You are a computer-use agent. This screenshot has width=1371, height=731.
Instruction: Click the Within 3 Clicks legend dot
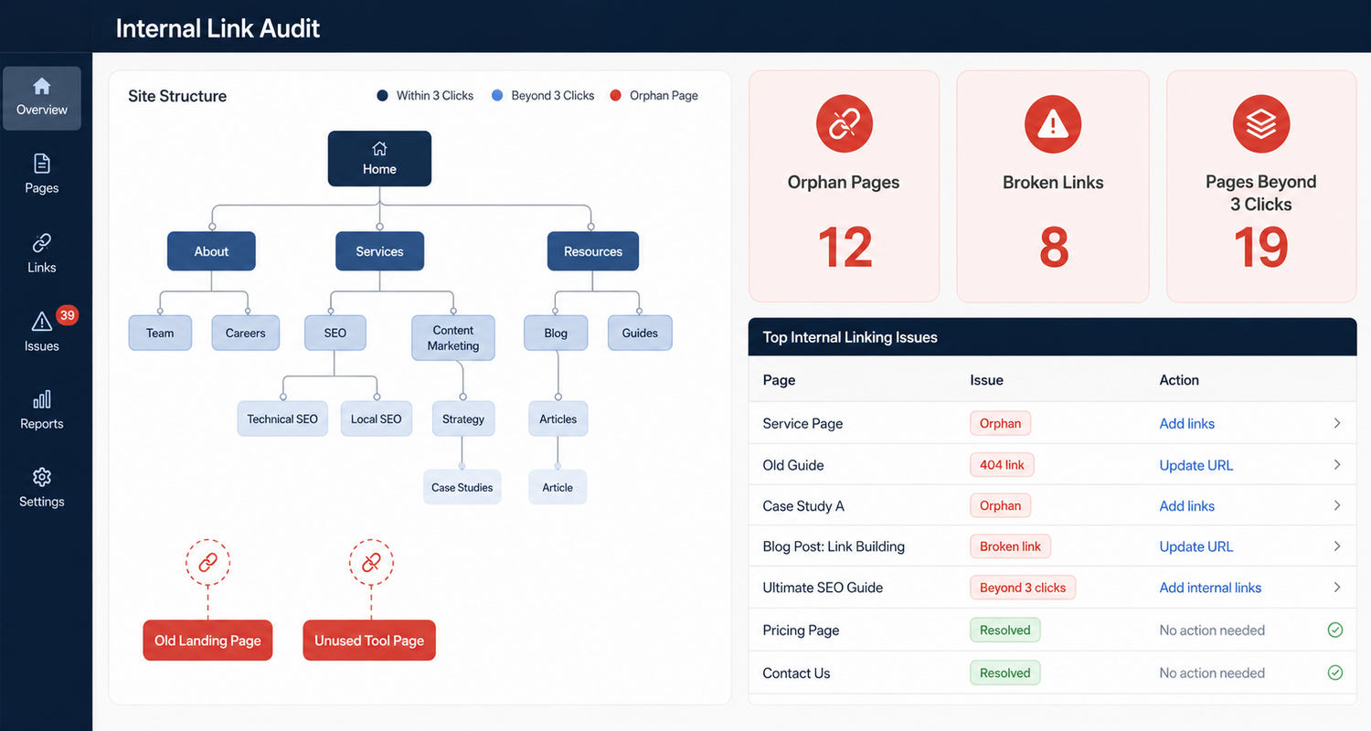(x=382, y=95)
